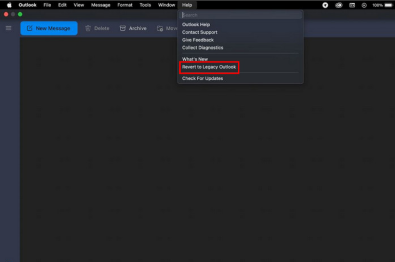Choose Outlook Help from the menu
The width and height of the screenshot is (395, 262).
pos(196,25)
